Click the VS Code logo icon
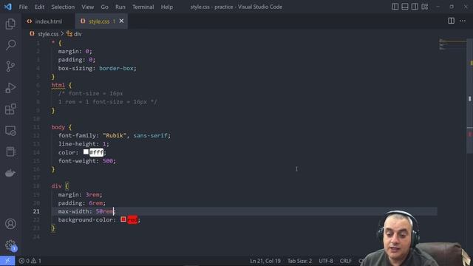Image resolution: width=473 pixels, height=266 pixels. pos(7,7)
